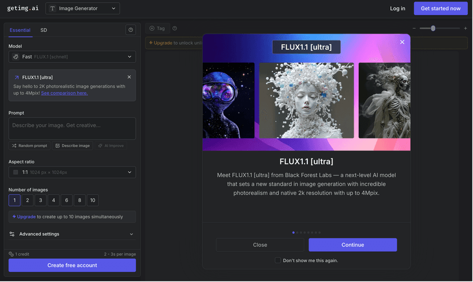
Task: Click the zoom-out minus icon
Action: pos(414,28)
